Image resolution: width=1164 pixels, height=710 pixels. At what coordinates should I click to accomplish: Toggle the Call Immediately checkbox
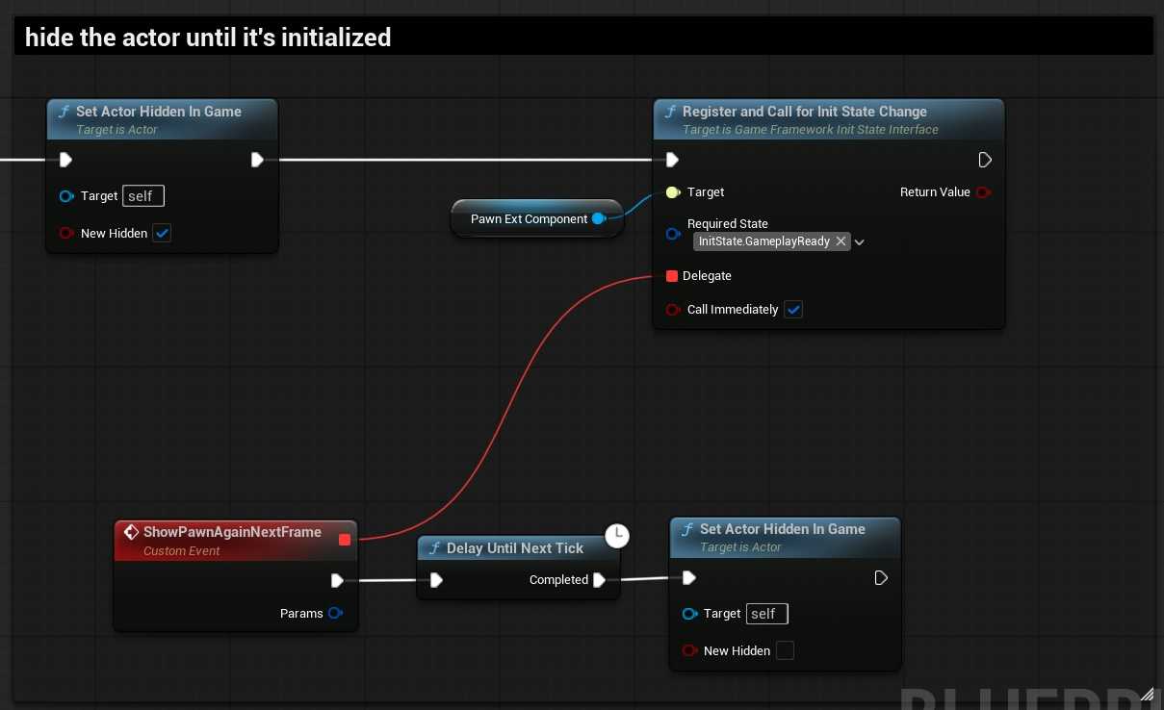point(793,310)
